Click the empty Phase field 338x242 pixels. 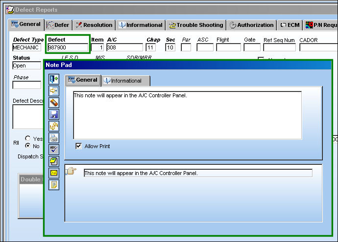pos(27,85)
